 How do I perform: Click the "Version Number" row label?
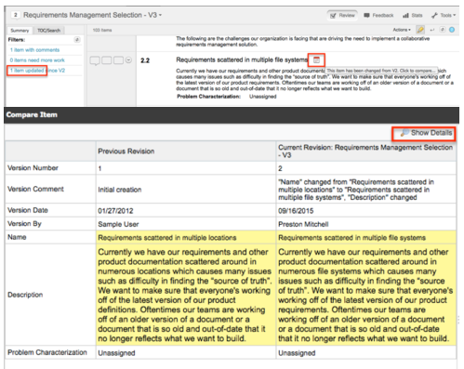(33, 168)
